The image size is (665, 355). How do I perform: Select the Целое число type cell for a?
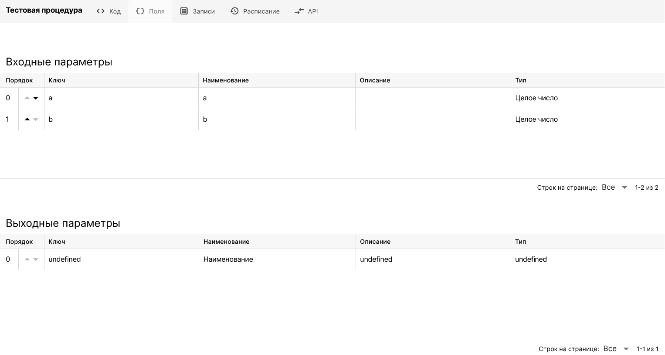point(536,98)
